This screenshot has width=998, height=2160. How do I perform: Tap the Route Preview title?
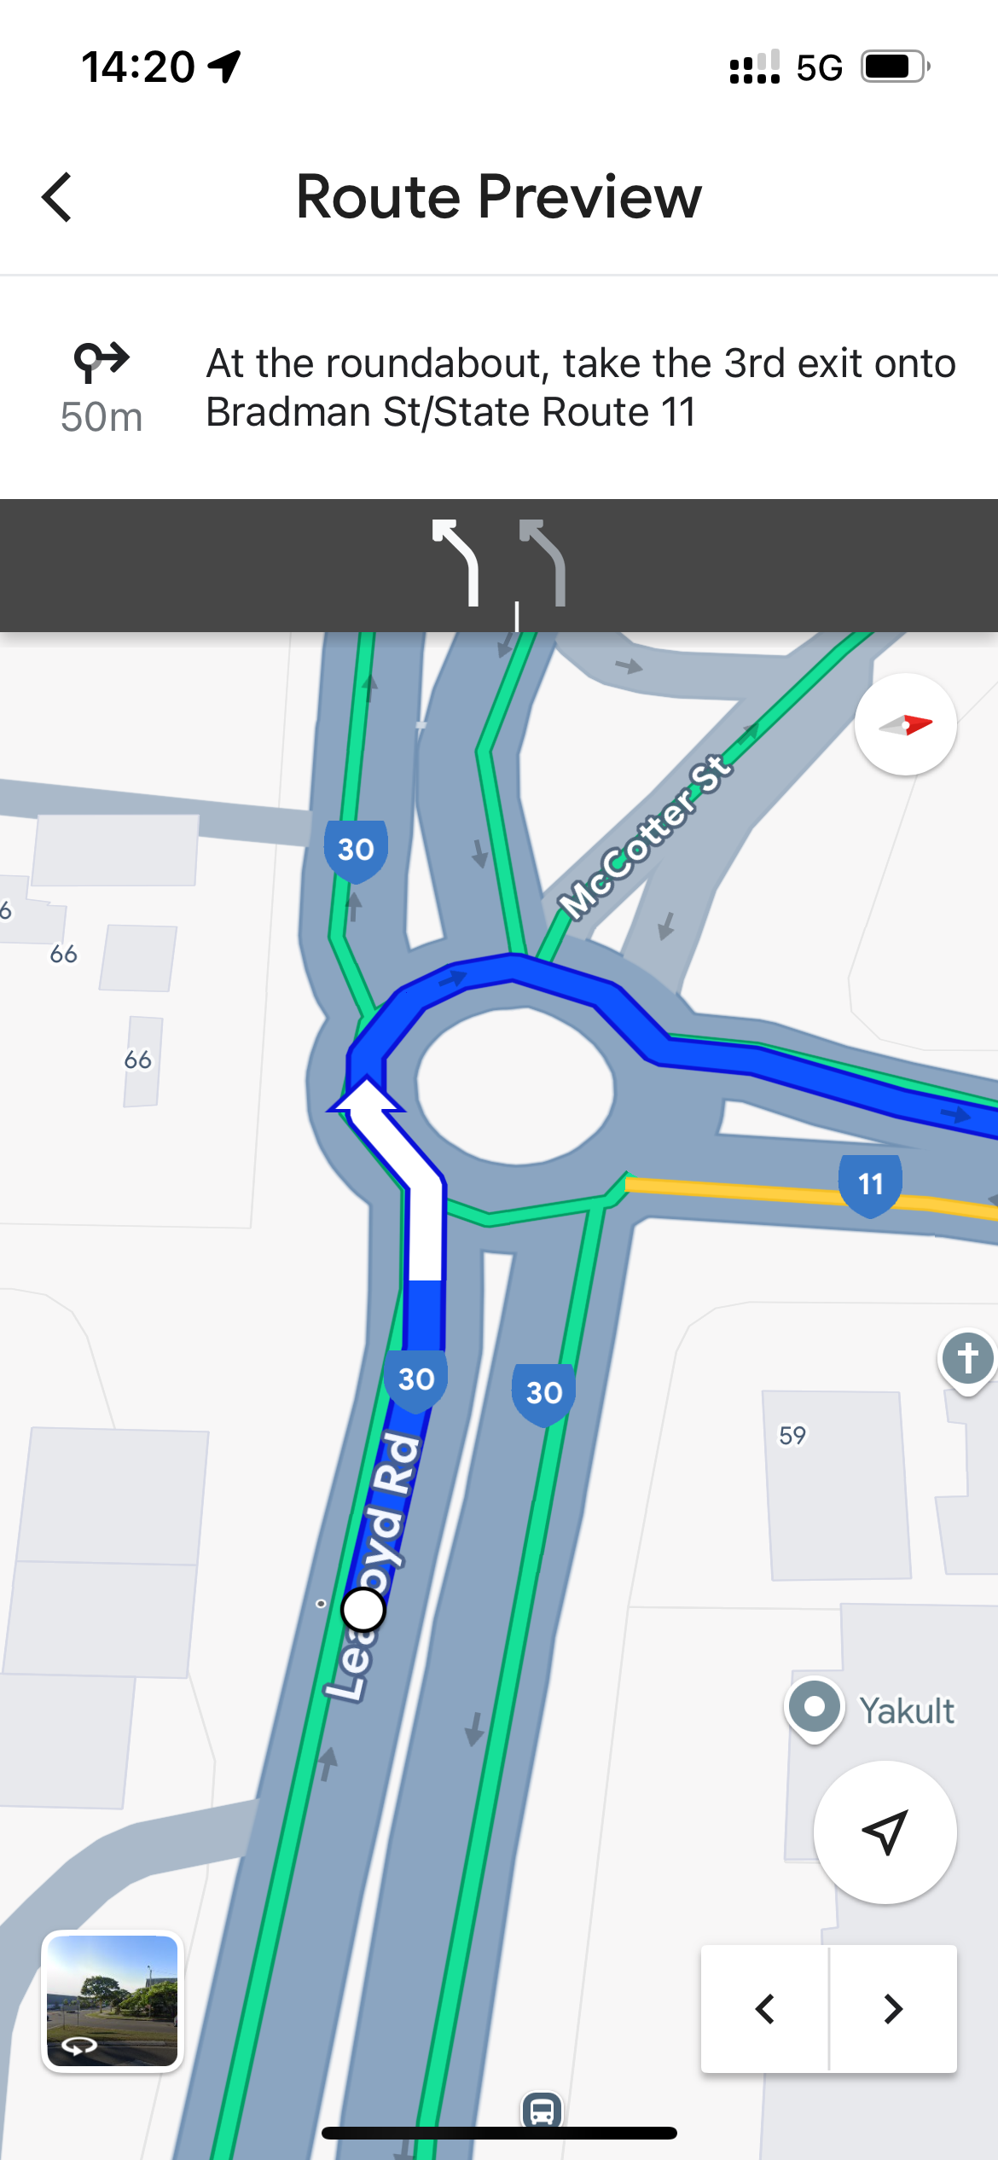click(499, 197)
